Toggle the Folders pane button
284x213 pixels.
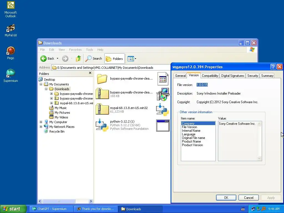115,59
